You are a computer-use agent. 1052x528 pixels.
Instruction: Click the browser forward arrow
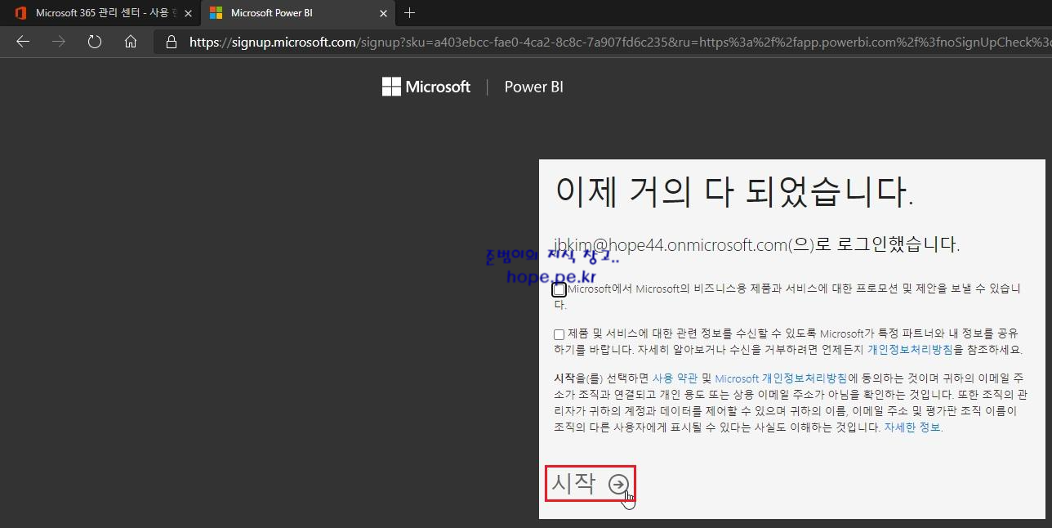[x=59, y=42]
